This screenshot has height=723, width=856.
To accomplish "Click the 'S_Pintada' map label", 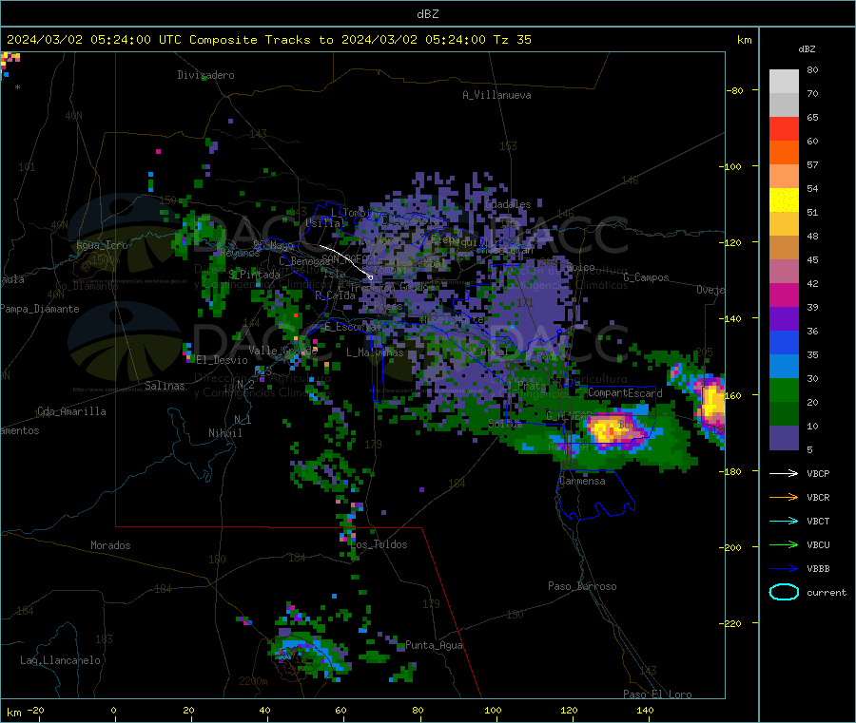I will [254, 275].
